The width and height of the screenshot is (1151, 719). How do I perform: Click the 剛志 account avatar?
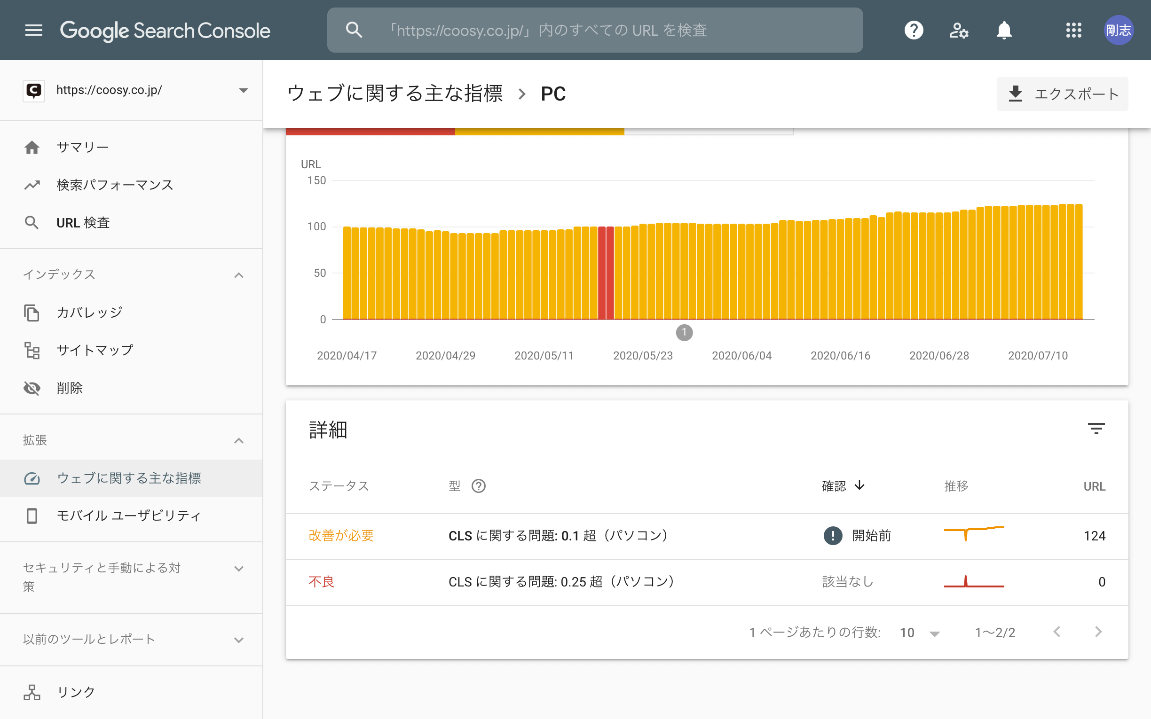pyautogui.click(x=1119, y=30)
